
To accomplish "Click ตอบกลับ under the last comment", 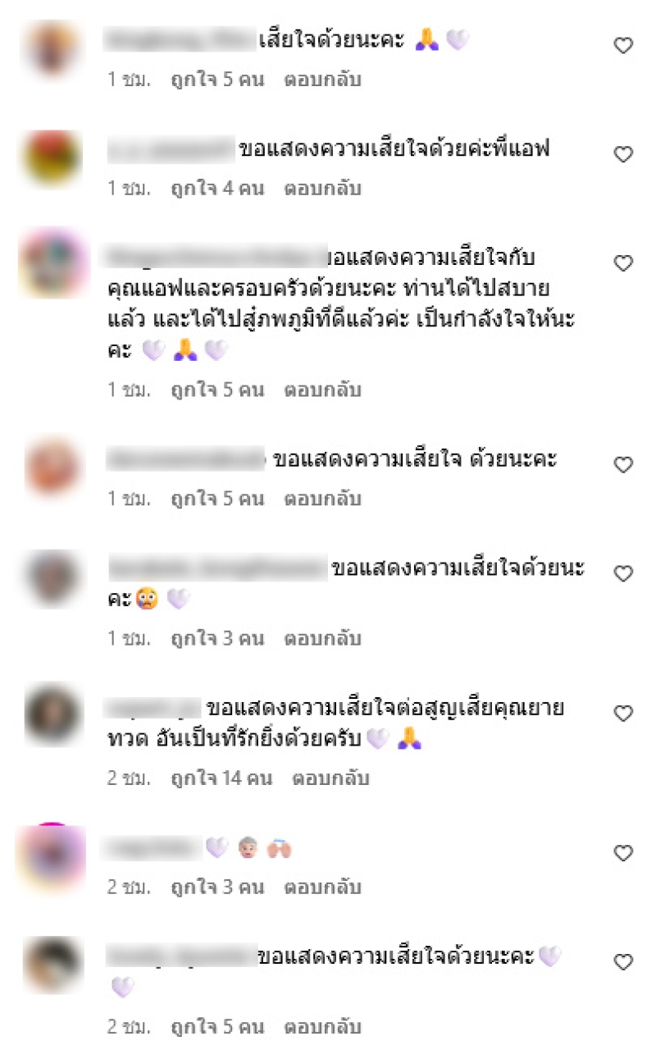I will point(323,1027).
